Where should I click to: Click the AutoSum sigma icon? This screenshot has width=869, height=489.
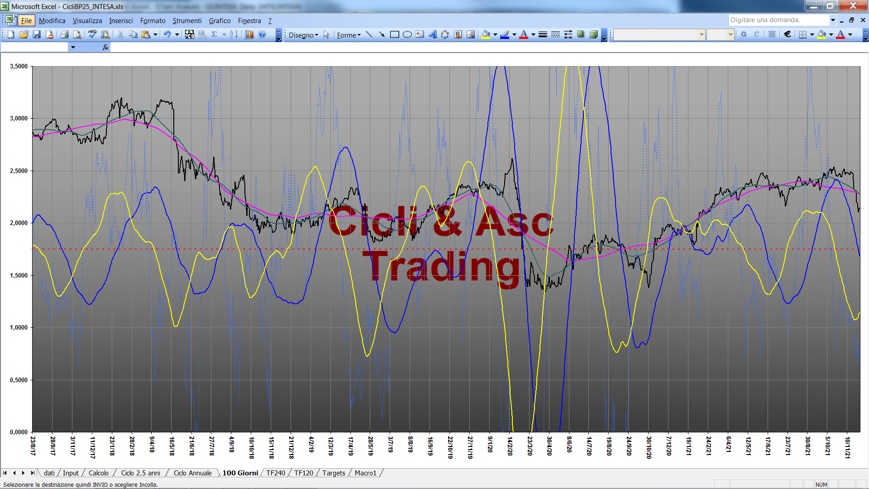tap(215, 34)
